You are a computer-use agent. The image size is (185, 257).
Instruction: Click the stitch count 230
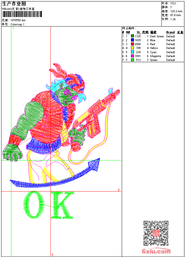click(138, 52)
